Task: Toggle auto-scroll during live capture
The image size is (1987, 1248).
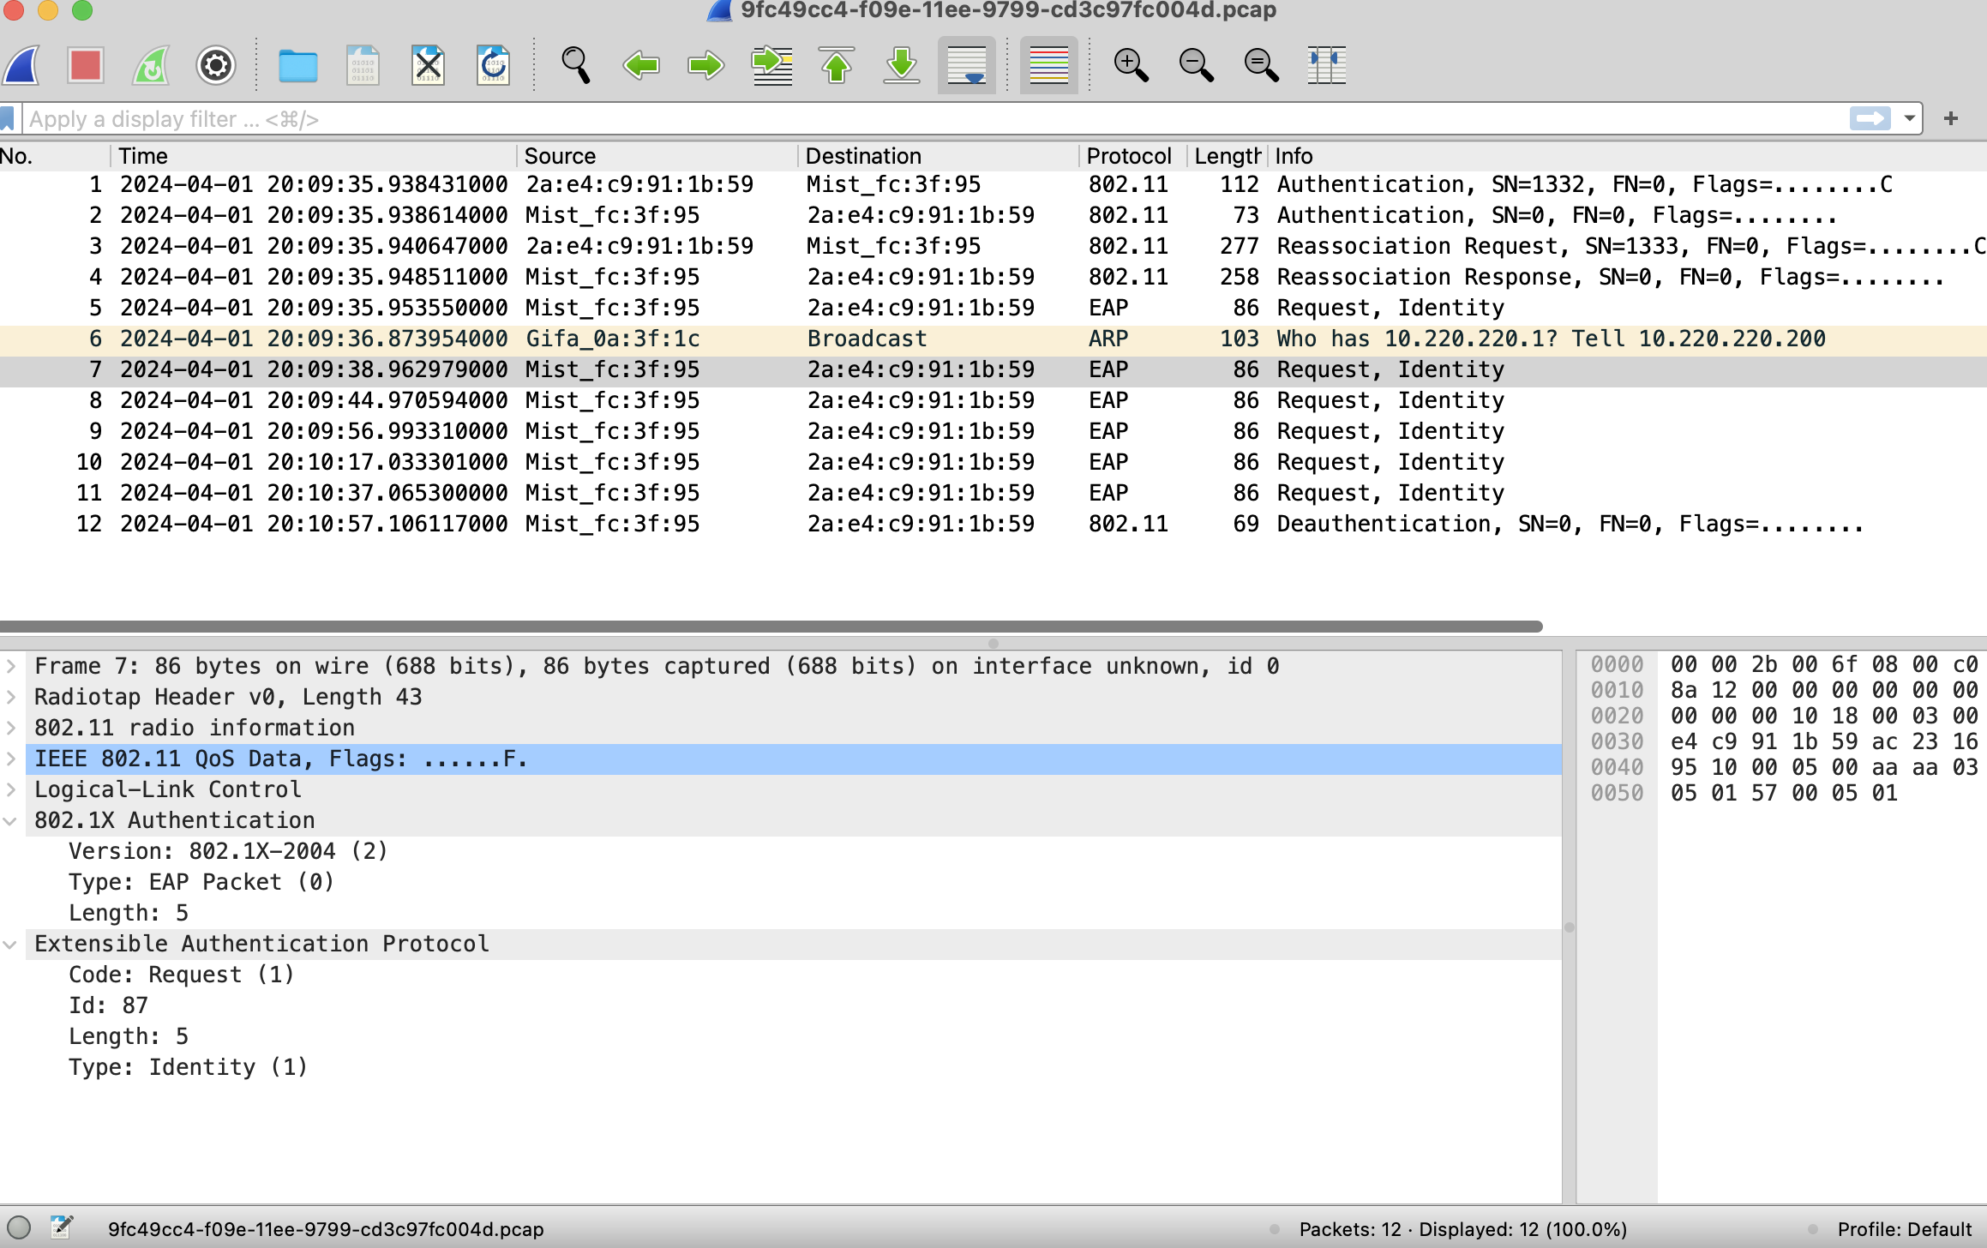Action: pos(966,65)
